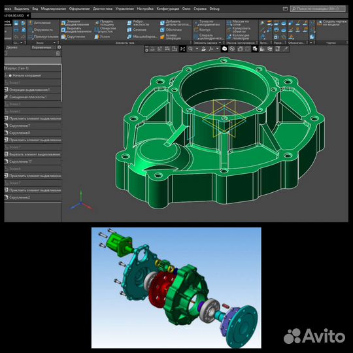Open Коллекция геометрии tool
This screenshot has width=353, height=353.
coord(238,37)
